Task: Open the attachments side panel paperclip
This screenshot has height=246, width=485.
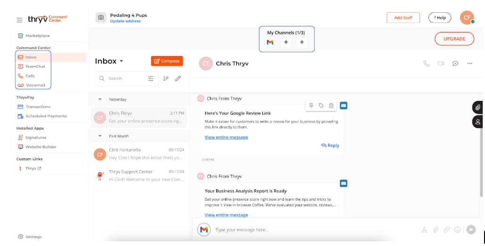Action: point(478,107)
